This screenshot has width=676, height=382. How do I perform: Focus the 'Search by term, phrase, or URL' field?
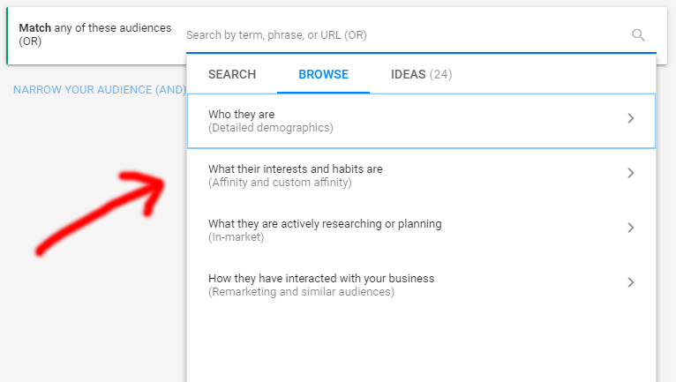(x=397, y=35)
